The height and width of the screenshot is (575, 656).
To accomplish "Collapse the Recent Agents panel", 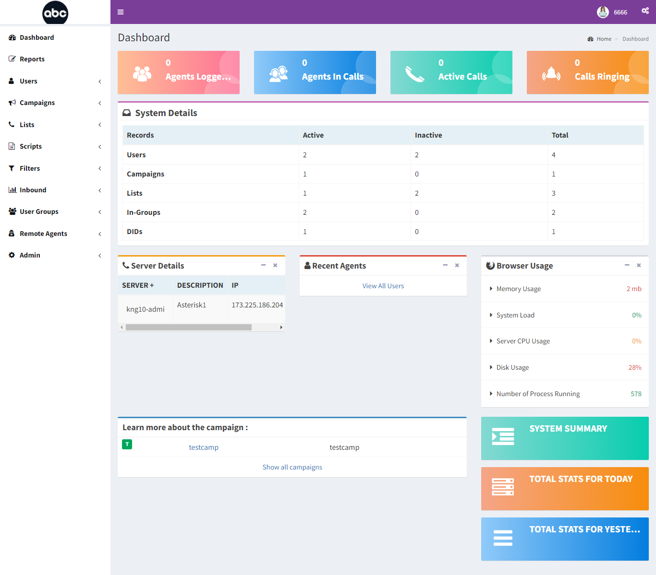I will pos(445,265).
